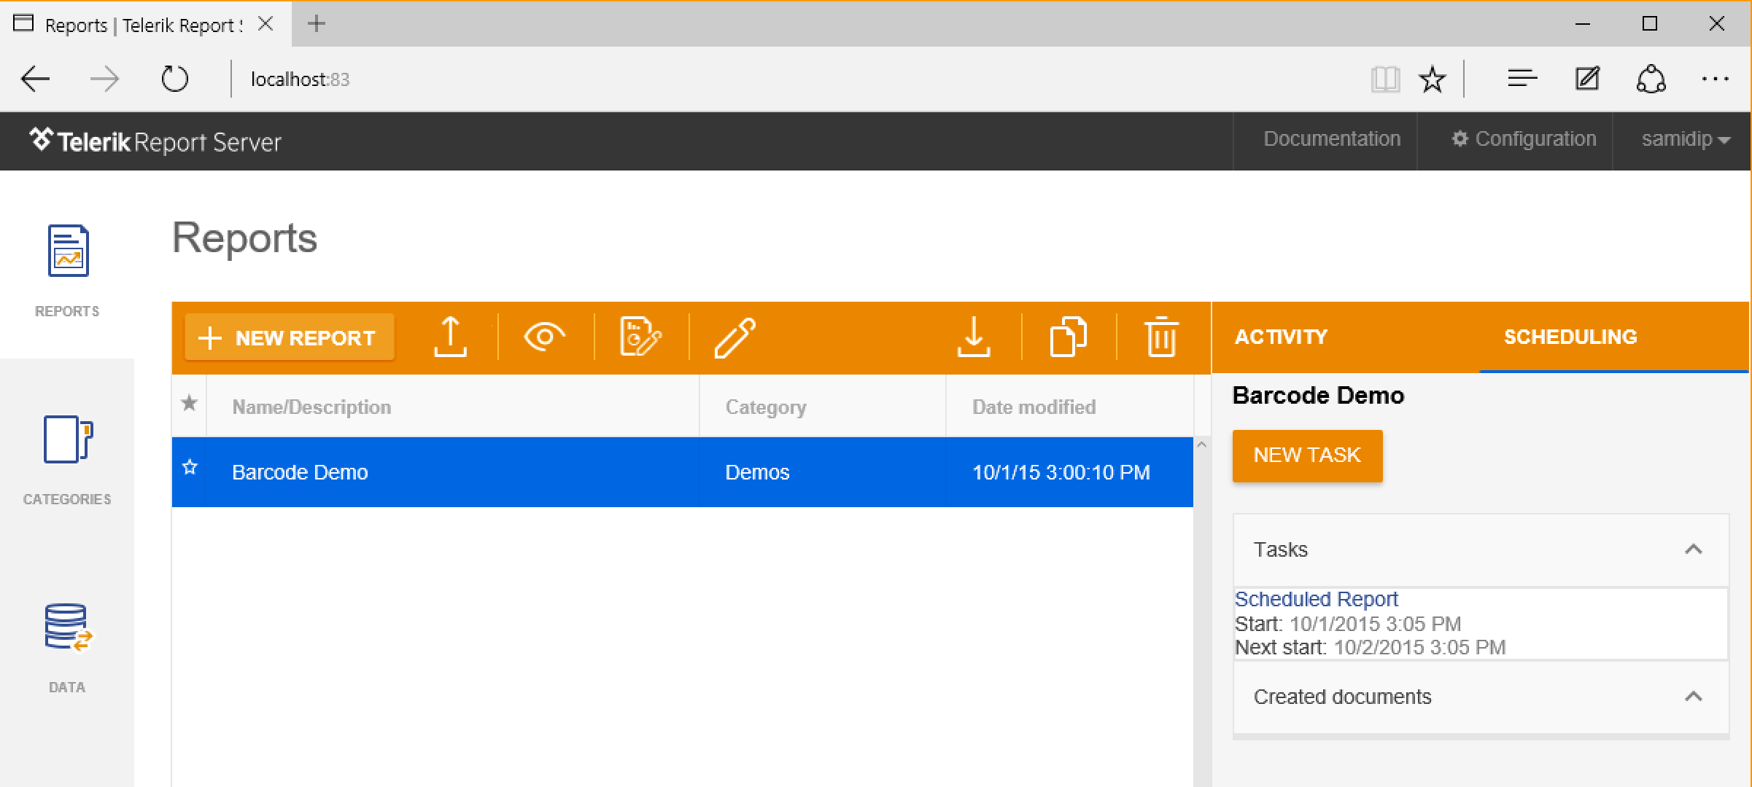This screenshot has height=787, width=1752.
Task: Preview report with the eye icon
Action: coord(544,337)
